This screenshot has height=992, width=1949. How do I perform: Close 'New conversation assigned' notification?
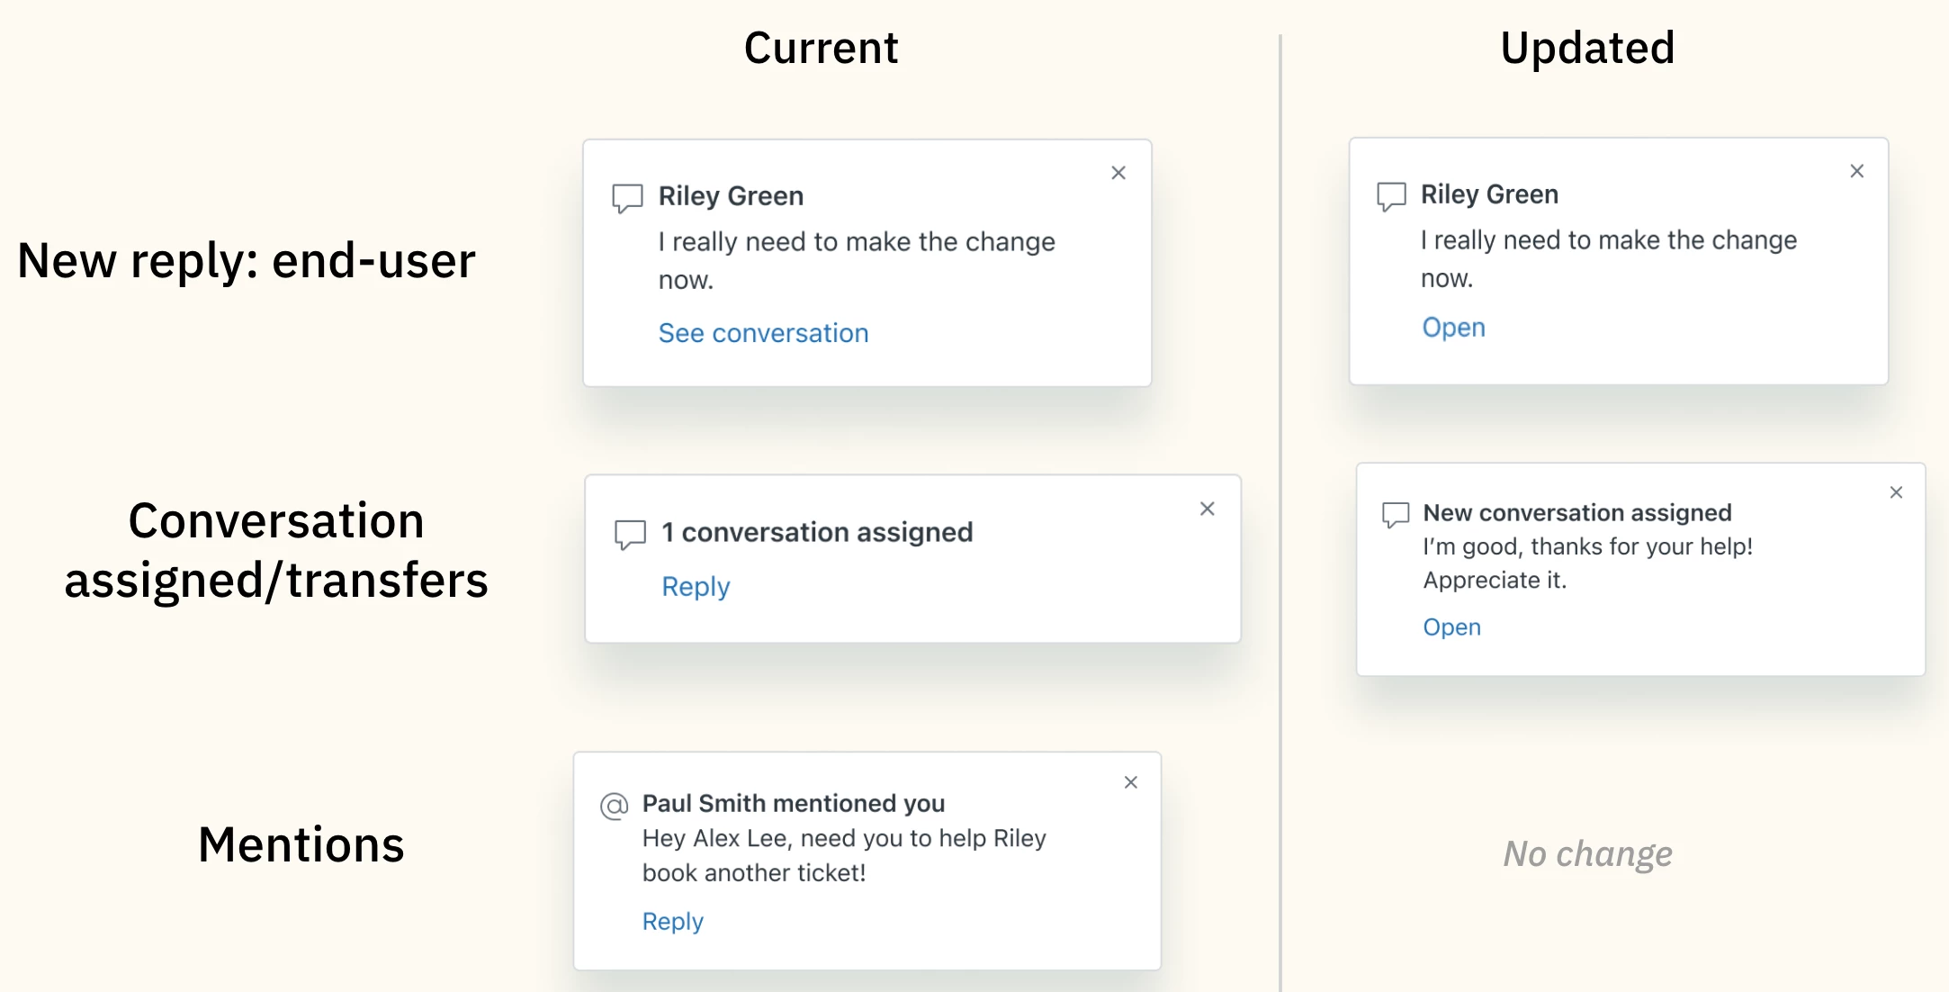[1896, 492]
